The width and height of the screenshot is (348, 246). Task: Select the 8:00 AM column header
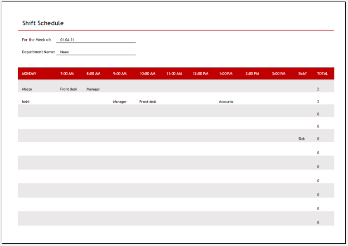coord(93,74)
